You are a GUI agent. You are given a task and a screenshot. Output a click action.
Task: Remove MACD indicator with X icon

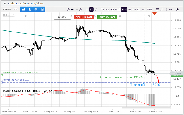[50, 91]
